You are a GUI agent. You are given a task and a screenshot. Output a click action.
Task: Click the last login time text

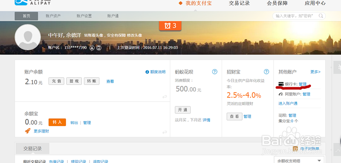147,48
